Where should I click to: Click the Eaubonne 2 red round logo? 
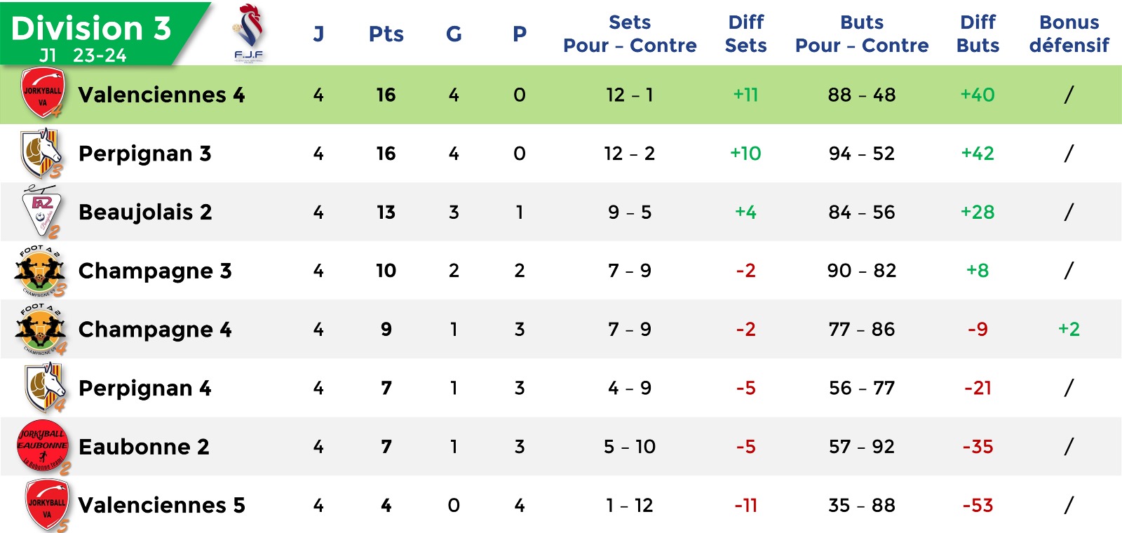click(43, 447)
